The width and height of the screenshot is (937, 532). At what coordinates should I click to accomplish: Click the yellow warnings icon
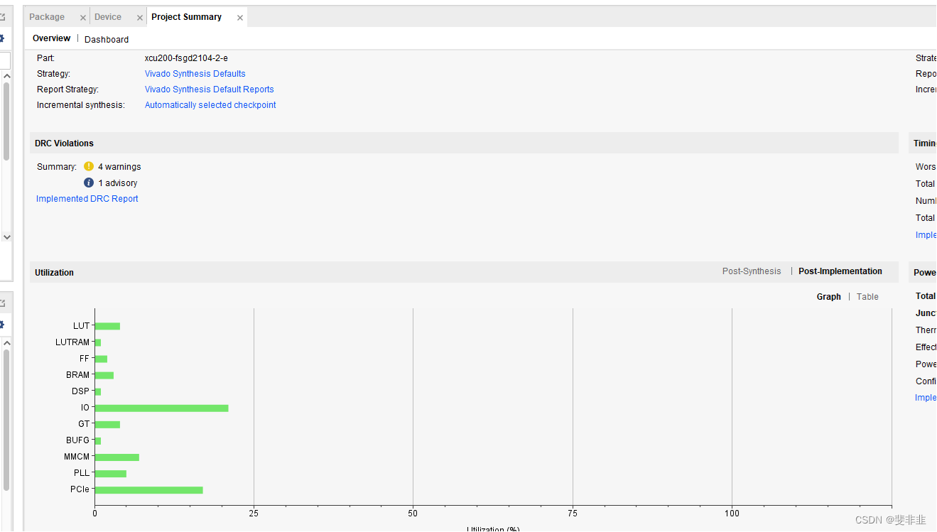click(89, 166)
